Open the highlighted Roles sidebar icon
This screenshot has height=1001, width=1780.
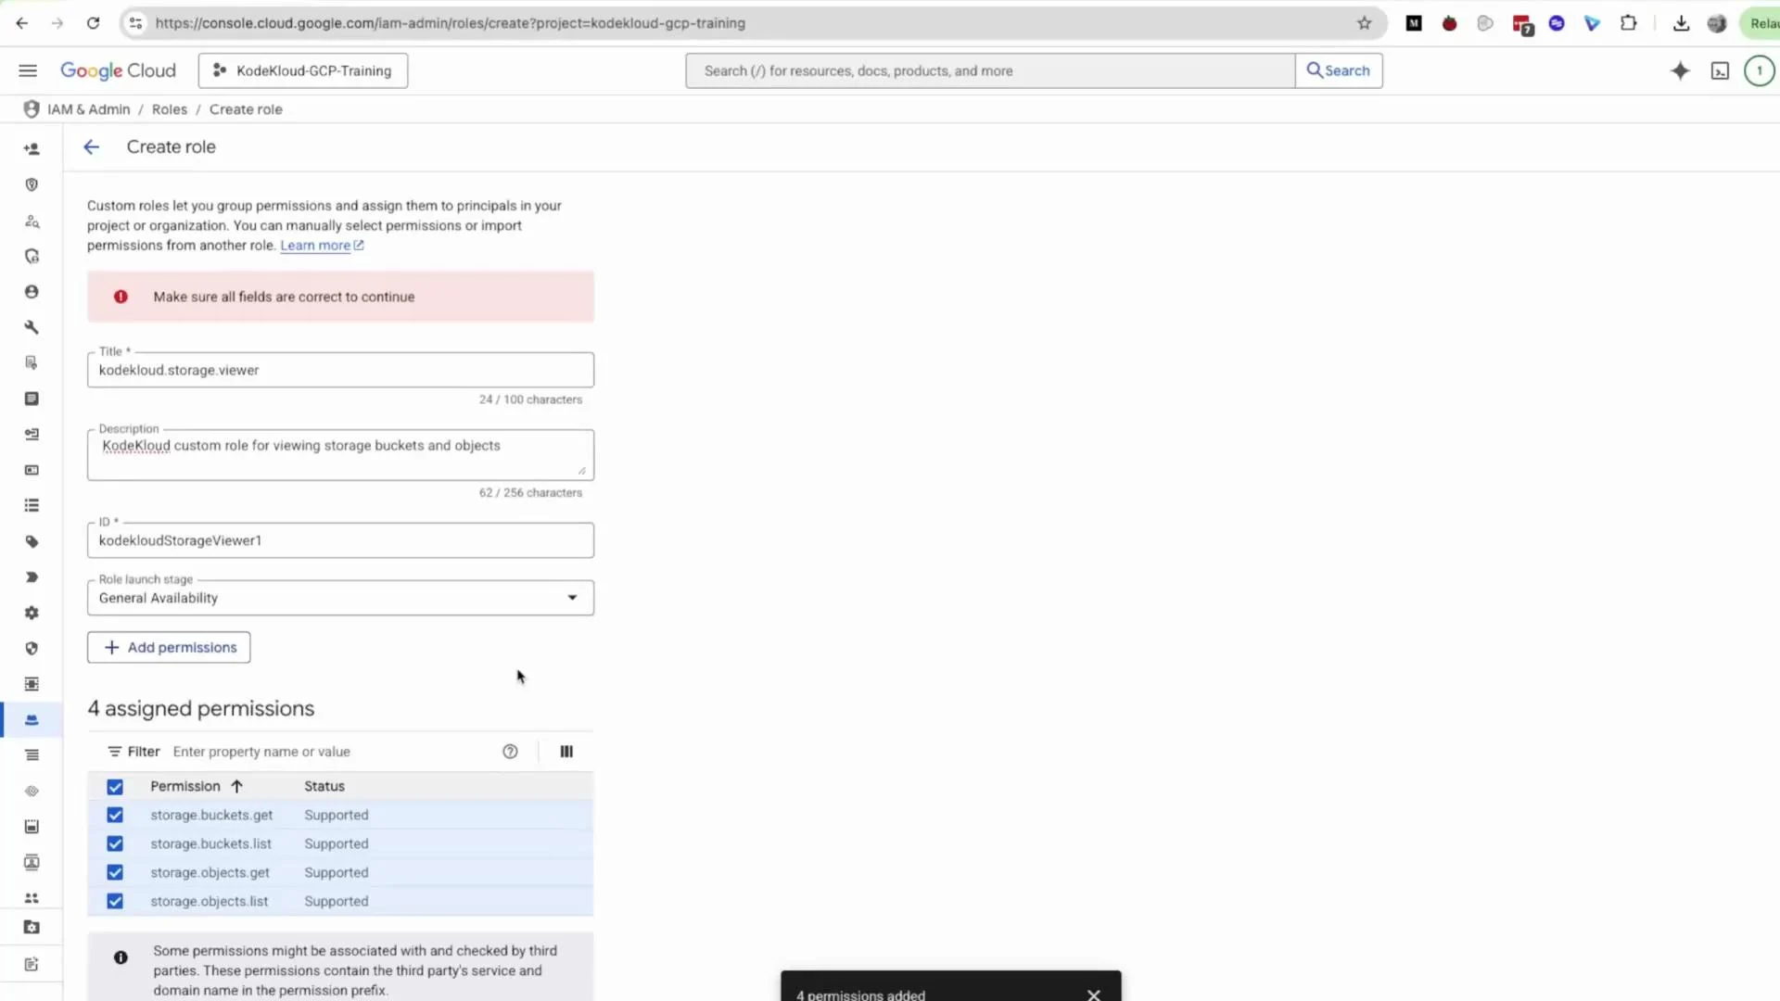tap(32, 719)
